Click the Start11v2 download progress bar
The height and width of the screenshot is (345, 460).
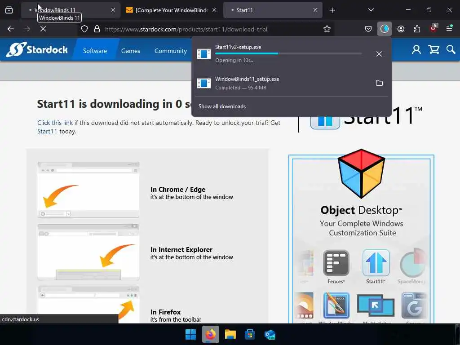(x=288, y=53)
